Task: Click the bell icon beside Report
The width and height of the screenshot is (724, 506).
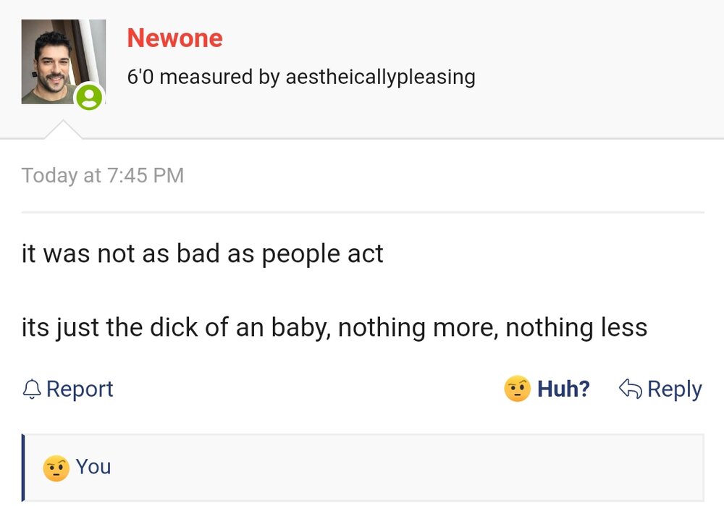Action: tap(32, 389)
